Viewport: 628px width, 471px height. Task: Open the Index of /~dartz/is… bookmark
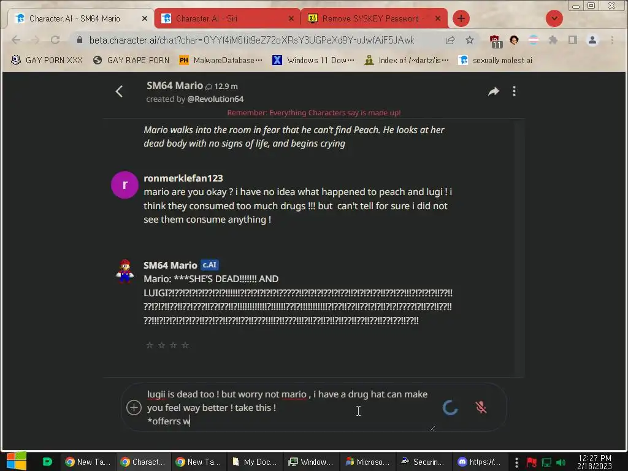(407, 60)
